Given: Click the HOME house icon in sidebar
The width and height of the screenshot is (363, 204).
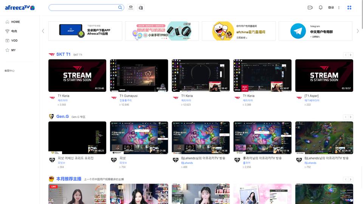Looking at the screenshot, I should point(8,22).
